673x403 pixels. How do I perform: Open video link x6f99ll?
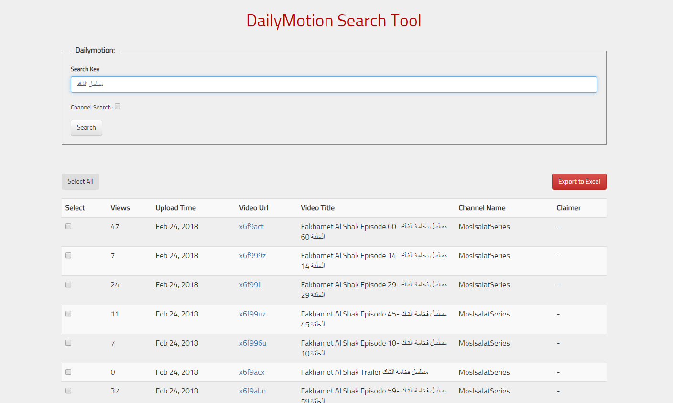click(250, 285)
